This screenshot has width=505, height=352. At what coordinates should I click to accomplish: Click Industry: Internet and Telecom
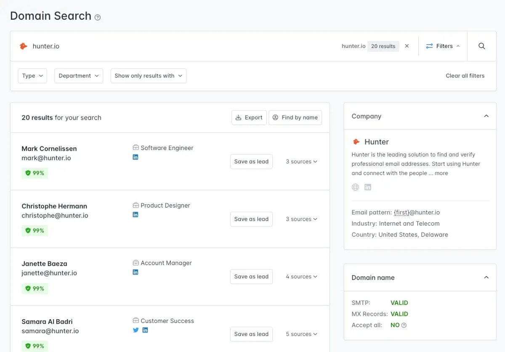[x=396, y=224]
